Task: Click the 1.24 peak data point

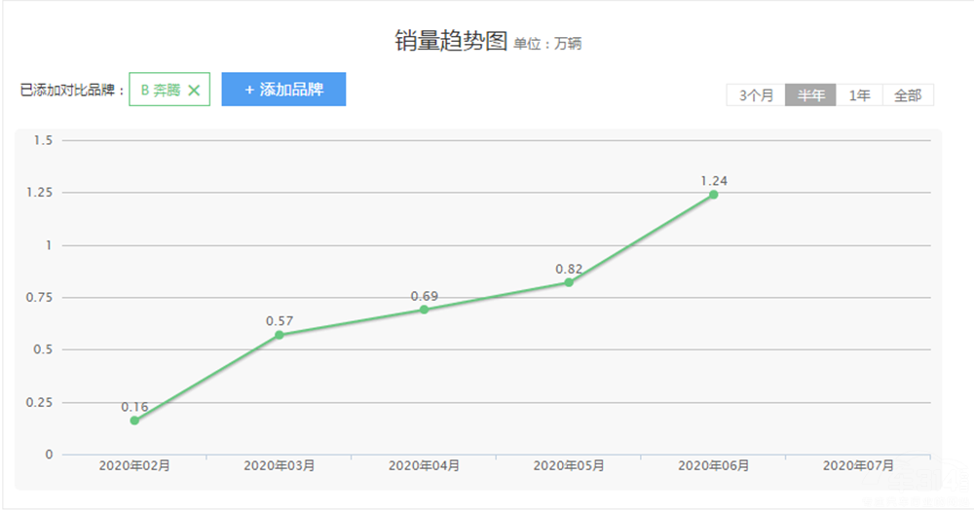Action: [713, 195]
